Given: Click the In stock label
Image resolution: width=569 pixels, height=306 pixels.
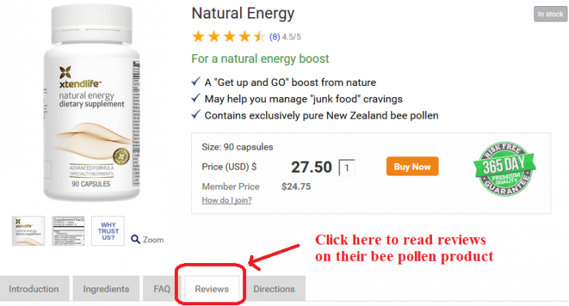Looking at the screenshot, I should coord(550,14).
